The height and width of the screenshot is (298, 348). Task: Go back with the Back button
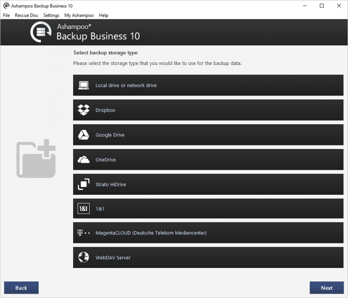click(x=21, y=288)
